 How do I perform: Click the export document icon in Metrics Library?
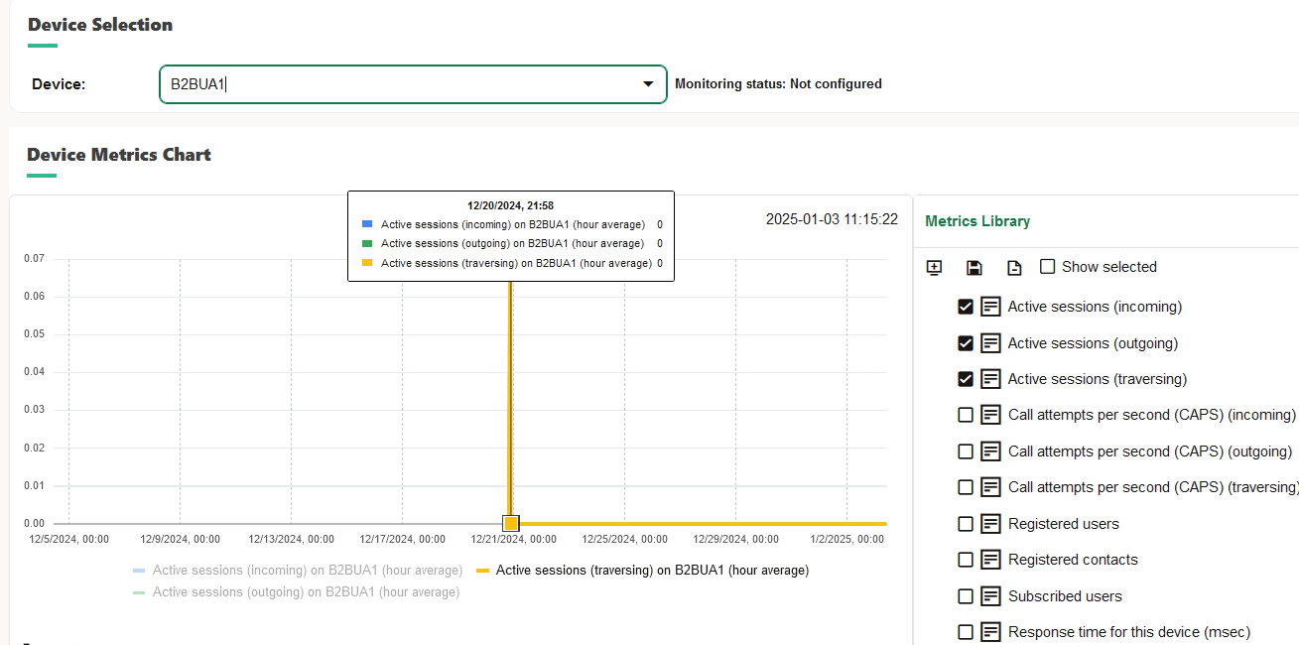(x=1014, y=268)
